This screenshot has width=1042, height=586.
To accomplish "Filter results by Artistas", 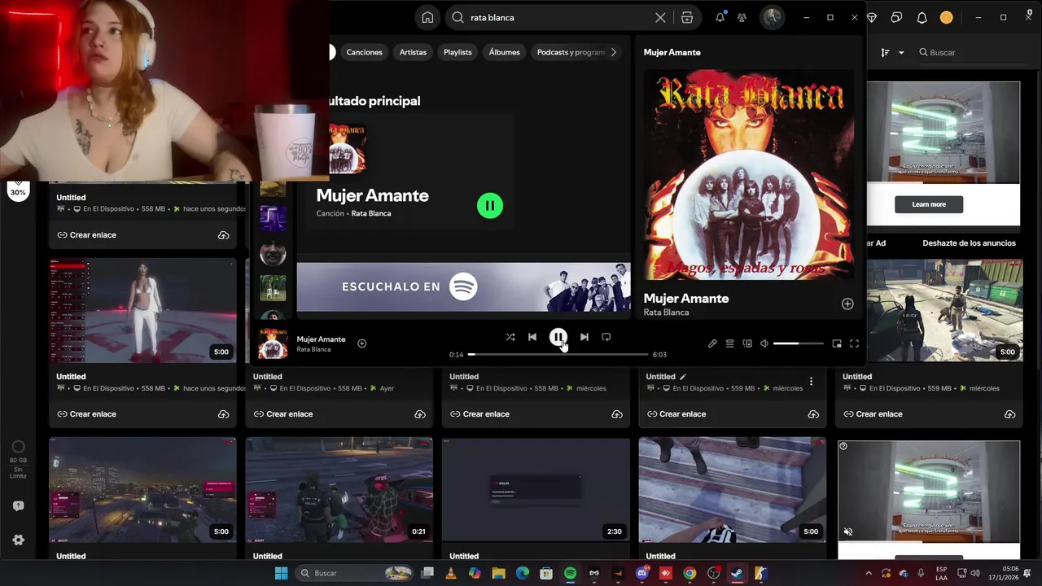I will click(413, 52).
